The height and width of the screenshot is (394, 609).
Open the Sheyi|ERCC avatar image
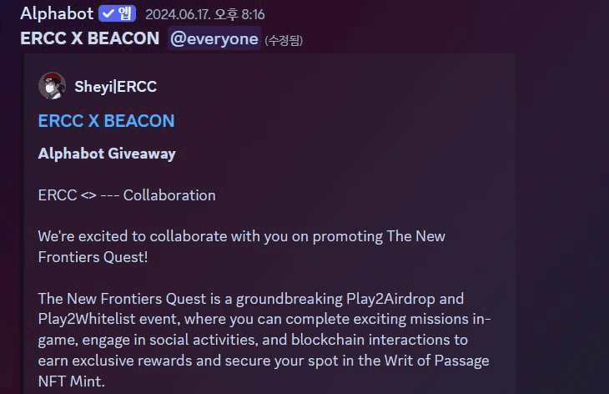point(52,85)
